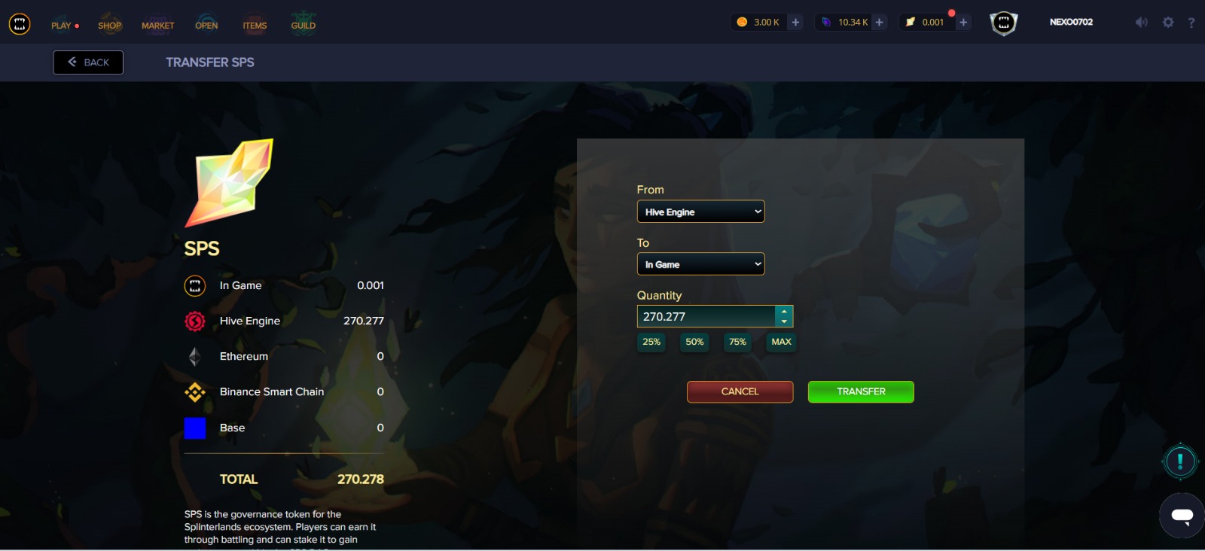The image size is (1205, 551).
Task: Set quantity to 50% preset
Action: click(694, 342)
